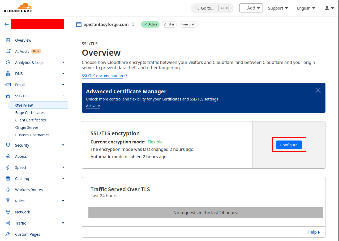The width and height of the screenshot is (339, 241).
Task: Expand the Email menu arrow
Action: pos(63,85)
